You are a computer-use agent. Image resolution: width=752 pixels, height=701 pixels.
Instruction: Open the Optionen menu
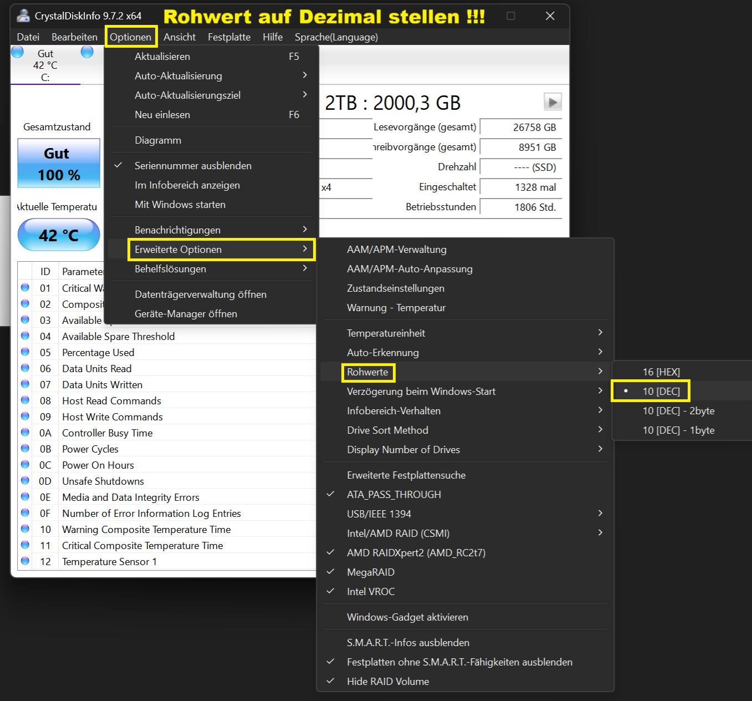point(131,37)
